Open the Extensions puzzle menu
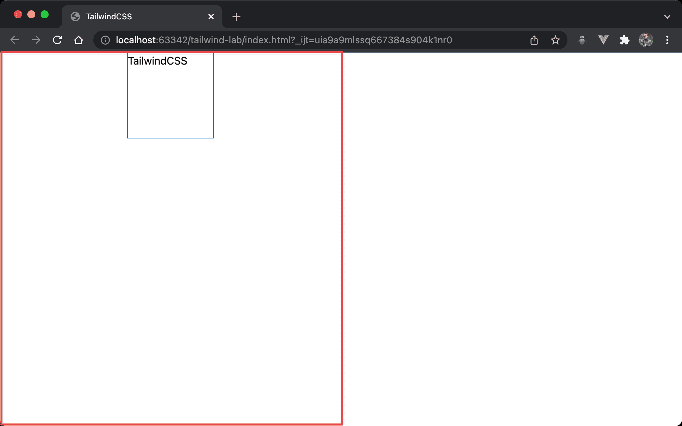Image resolution: width=682 pixels, height=426 pixels. [625, 40]
